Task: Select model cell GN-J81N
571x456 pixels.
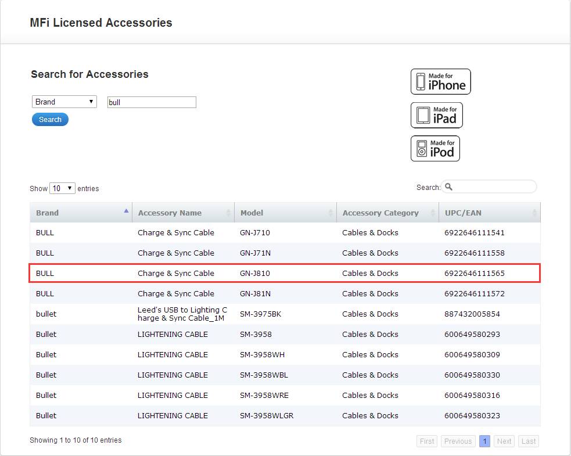Action: tap(255, 294)
